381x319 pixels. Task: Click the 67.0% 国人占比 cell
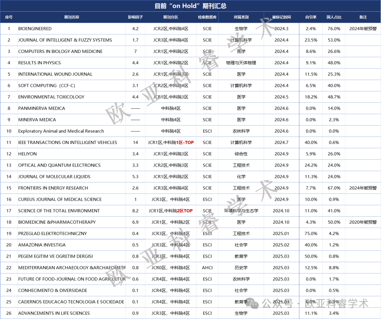click(x=334, y=188)
